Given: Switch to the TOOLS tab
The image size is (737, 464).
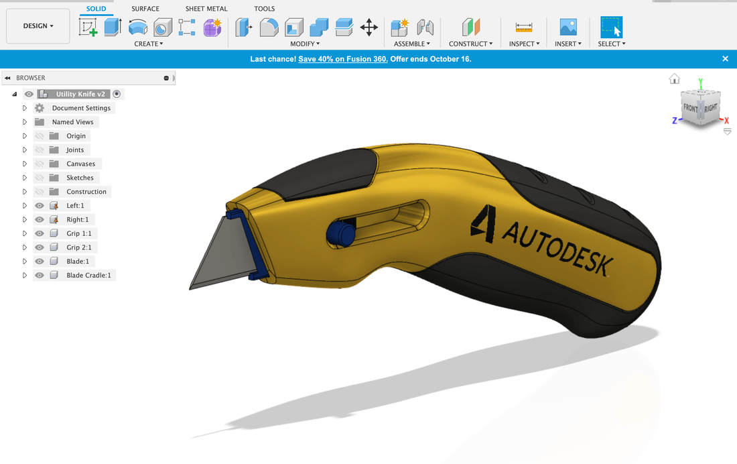Looking at the screenshot, I should [264, 9].
